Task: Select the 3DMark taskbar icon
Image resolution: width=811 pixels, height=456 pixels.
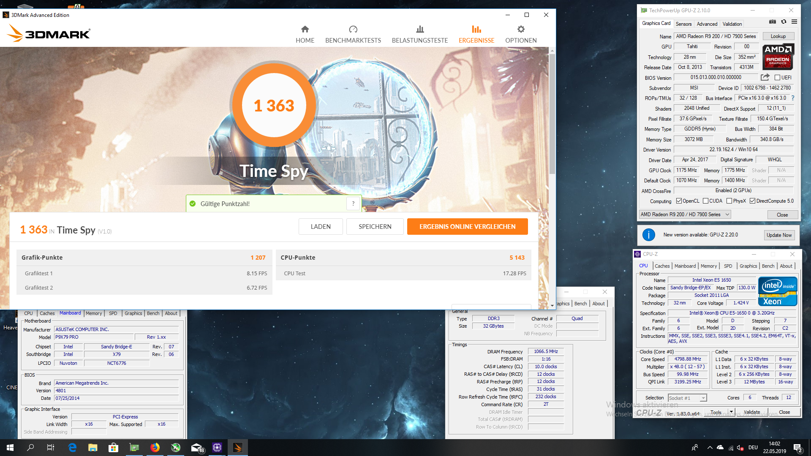Action: (x=238, y=448)
